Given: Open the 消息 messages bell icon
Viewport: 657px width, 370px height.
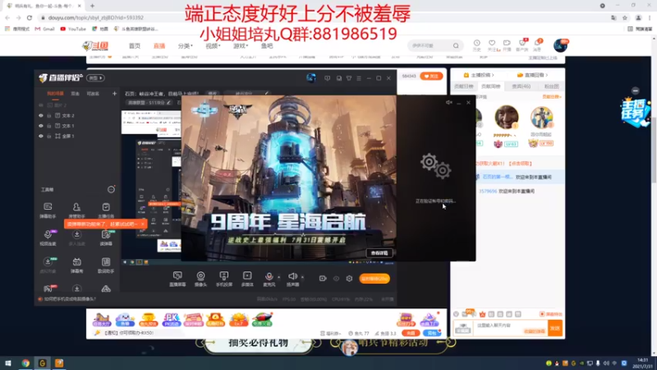Looking at the screenshot, I should 538,45.
